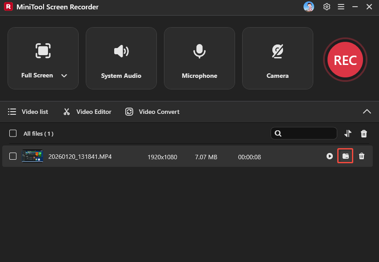Check the All files select-all checkbox
The height and width of the screenshot is (262, 379).
tap(13, 133)
